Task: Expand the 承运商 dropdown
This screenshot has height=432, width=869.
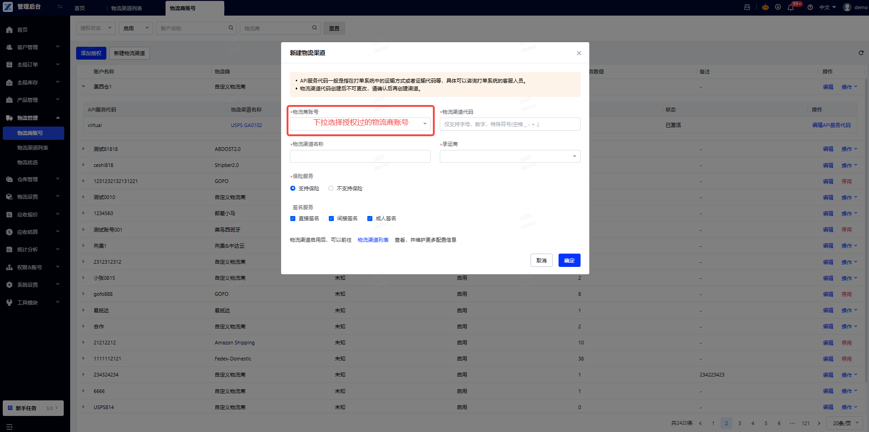Action: 510,156
